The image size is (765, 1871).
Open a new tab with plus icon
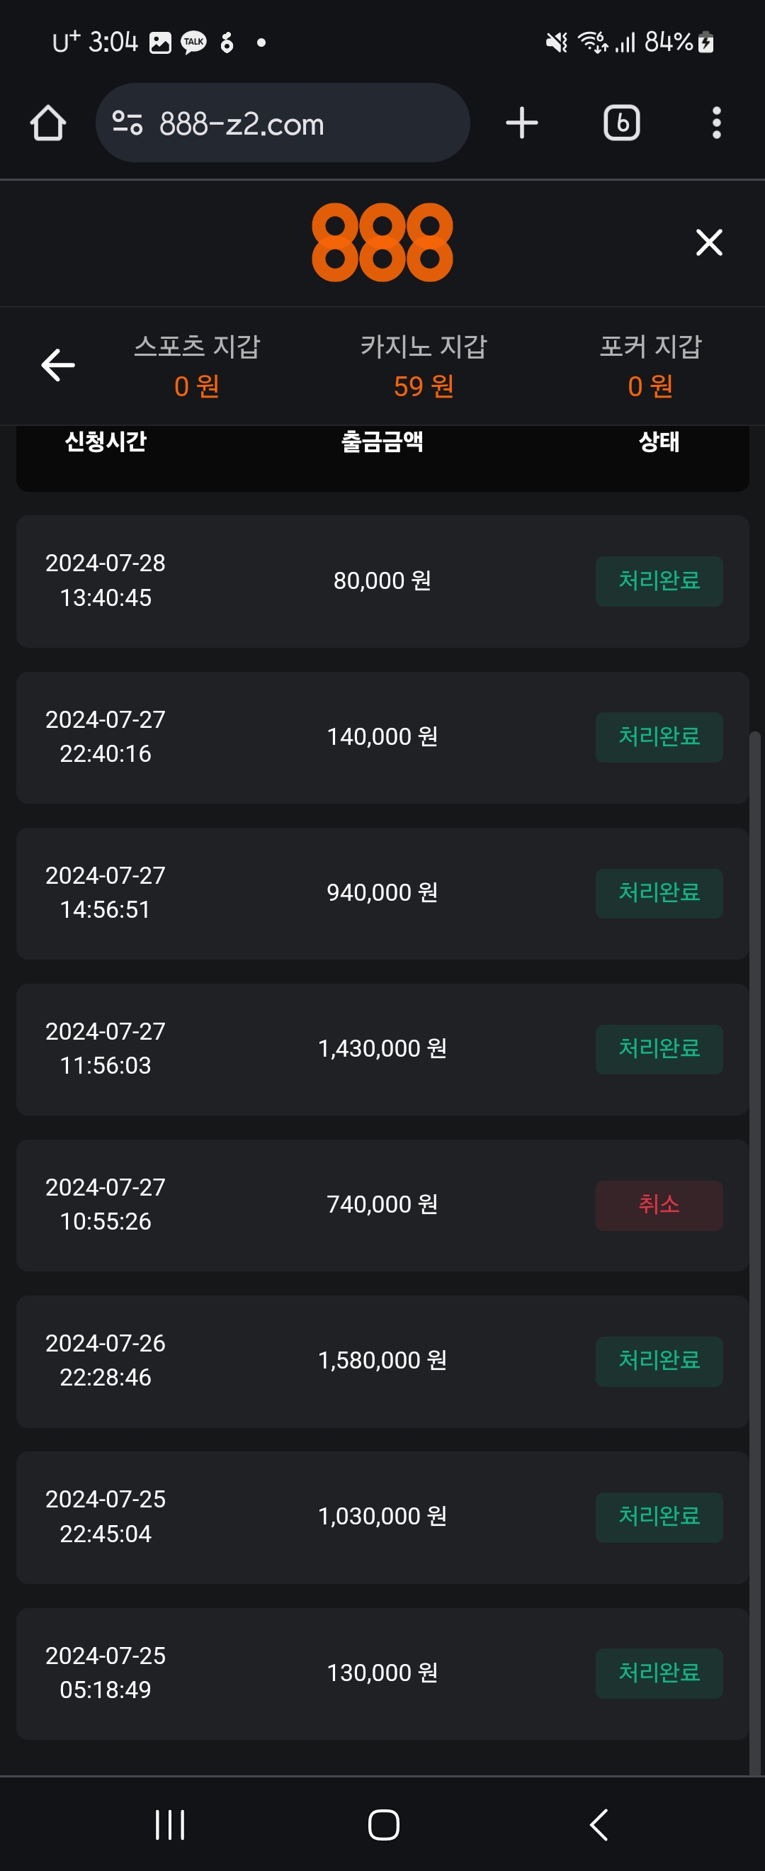[522, 123]
